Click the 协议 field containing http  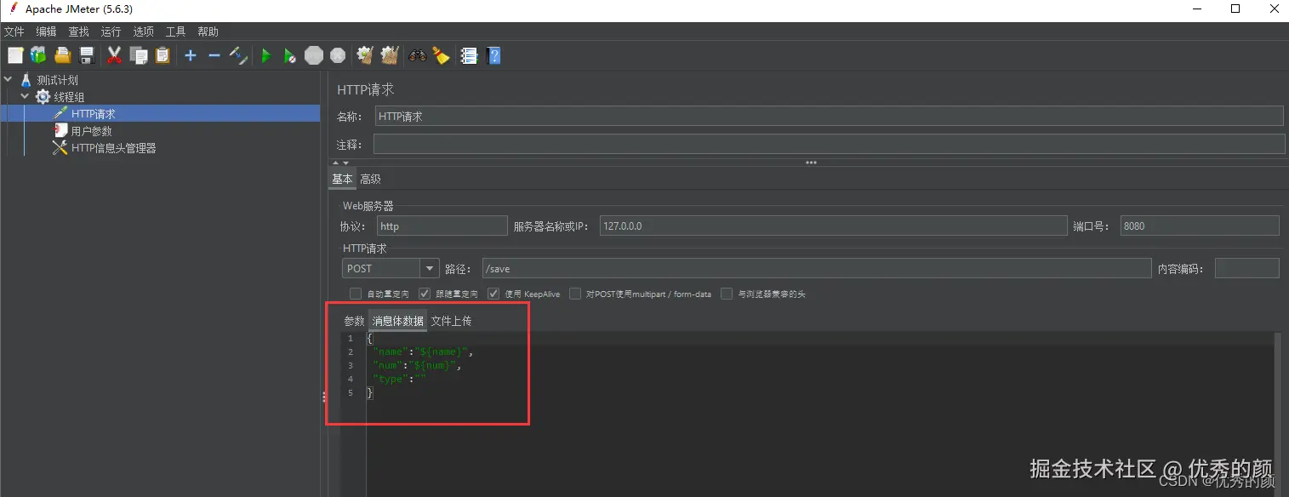[442, 226]
